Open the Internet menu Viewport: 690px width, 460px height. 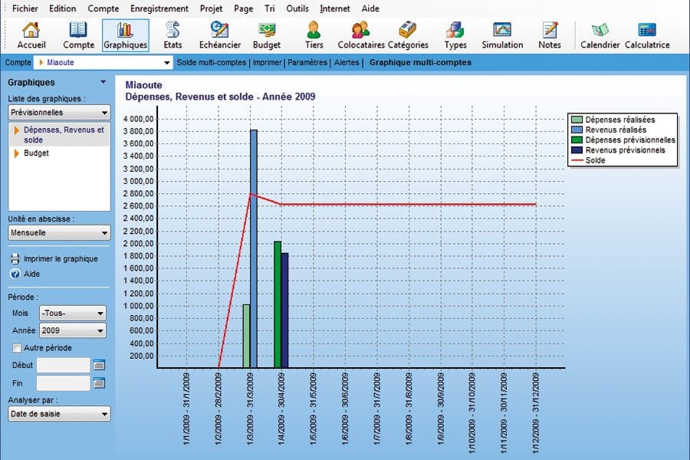pyautogui.click(x=335, y=8)
